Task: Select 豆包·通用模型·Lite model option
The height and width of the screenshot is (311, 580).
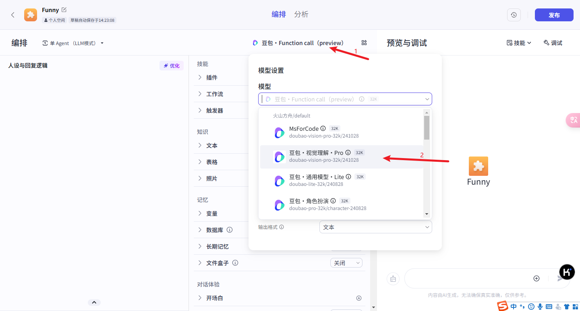Action: point(342,181)
